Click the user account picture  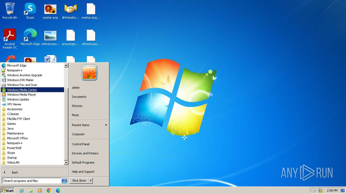click(x=89, y=73)
